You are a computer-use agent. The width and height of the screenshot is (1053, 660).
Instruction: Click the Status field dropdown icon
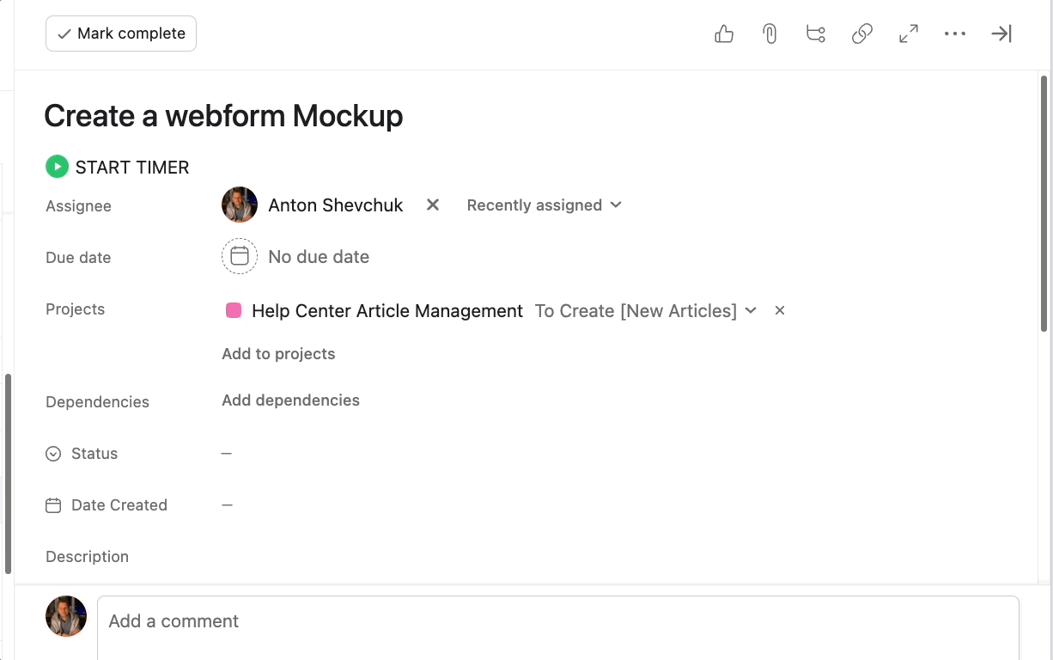(53, 454)
